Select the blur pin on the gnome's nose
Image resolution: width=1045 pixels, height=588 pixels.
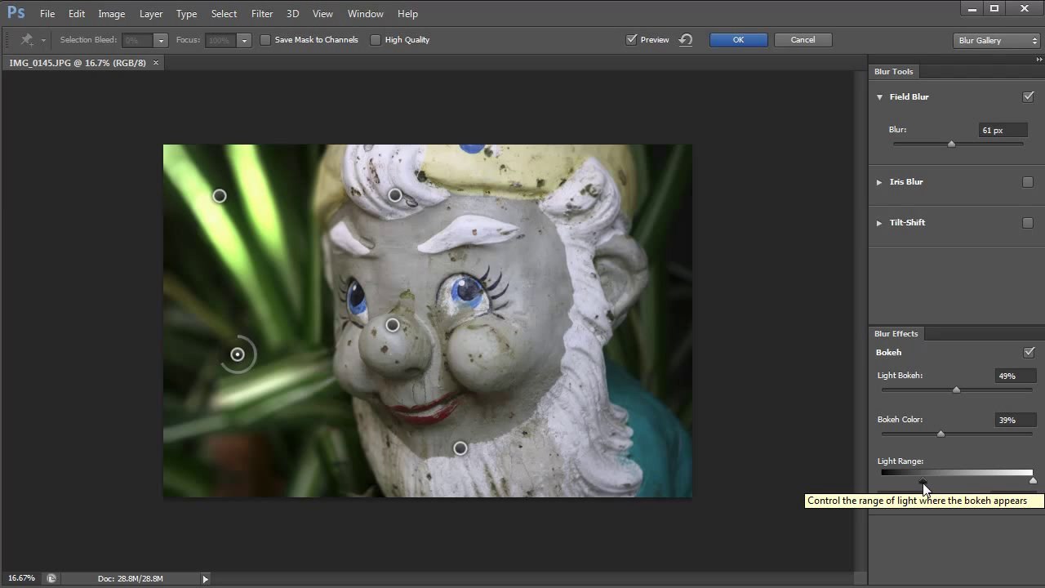(393, 325)
